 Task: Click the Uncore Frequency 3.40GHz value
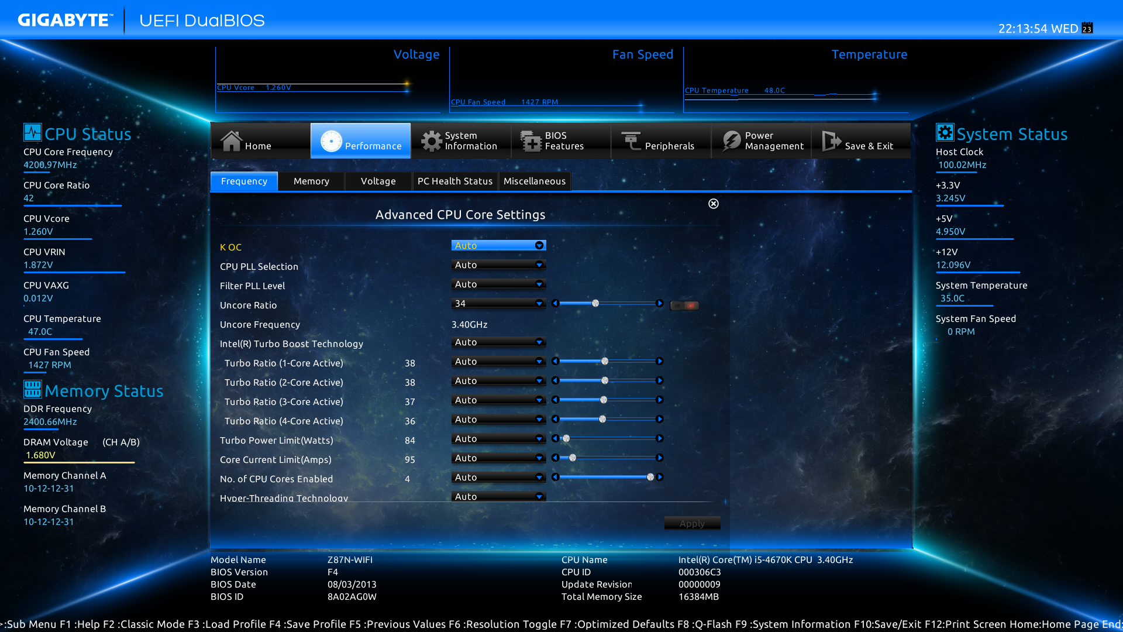469,324
